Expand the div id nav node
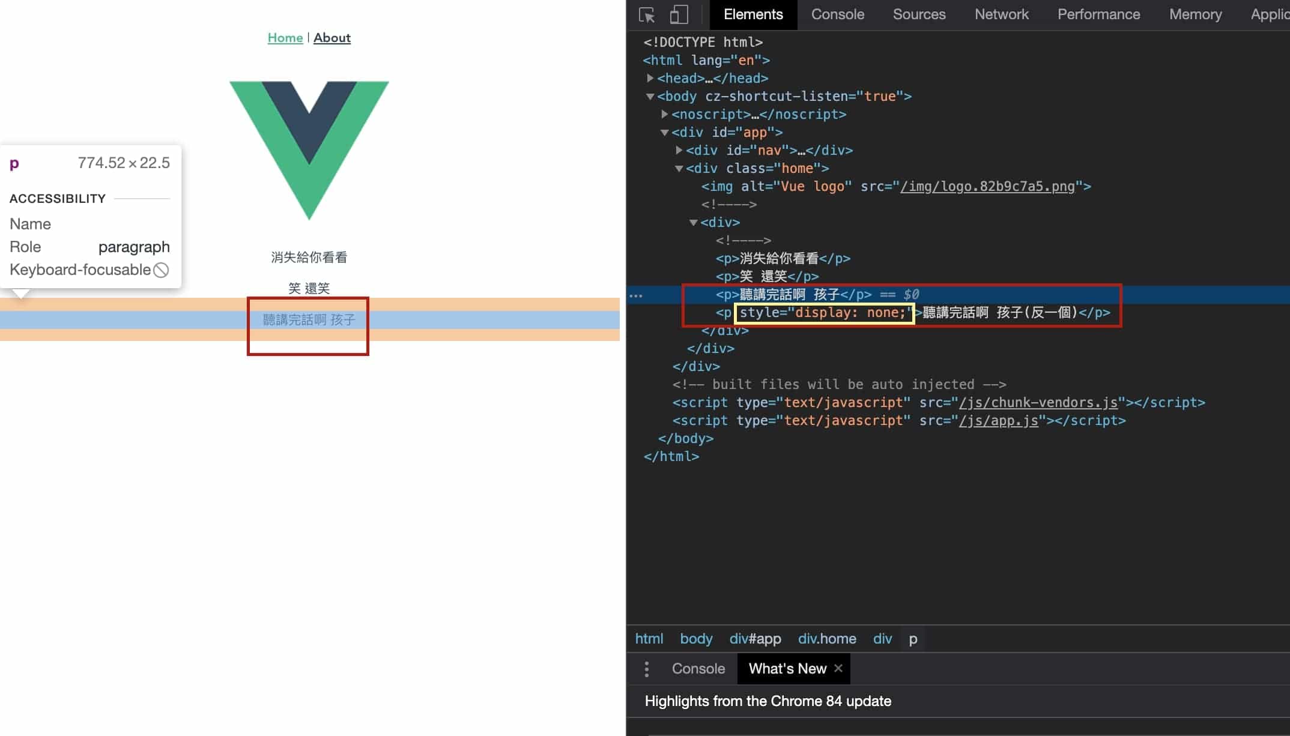This screenshot has height=736, width=1290. point(679,150)
